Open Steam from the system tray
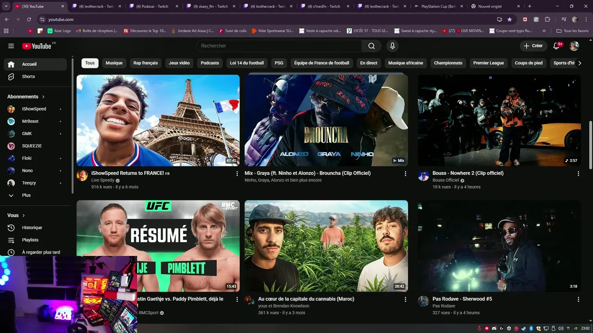 [x=524, y=328]
